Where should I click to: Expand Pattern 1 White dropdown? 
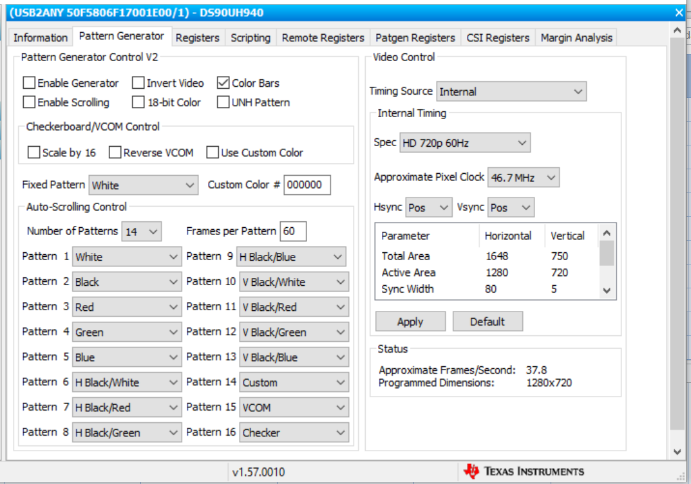pos(127,257)
